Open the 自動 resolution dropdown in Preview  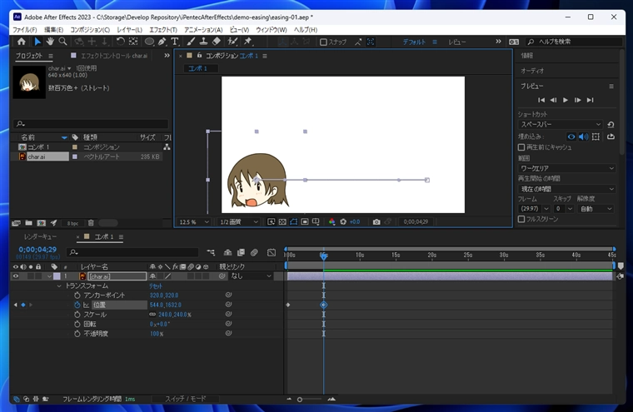point(596,209)
